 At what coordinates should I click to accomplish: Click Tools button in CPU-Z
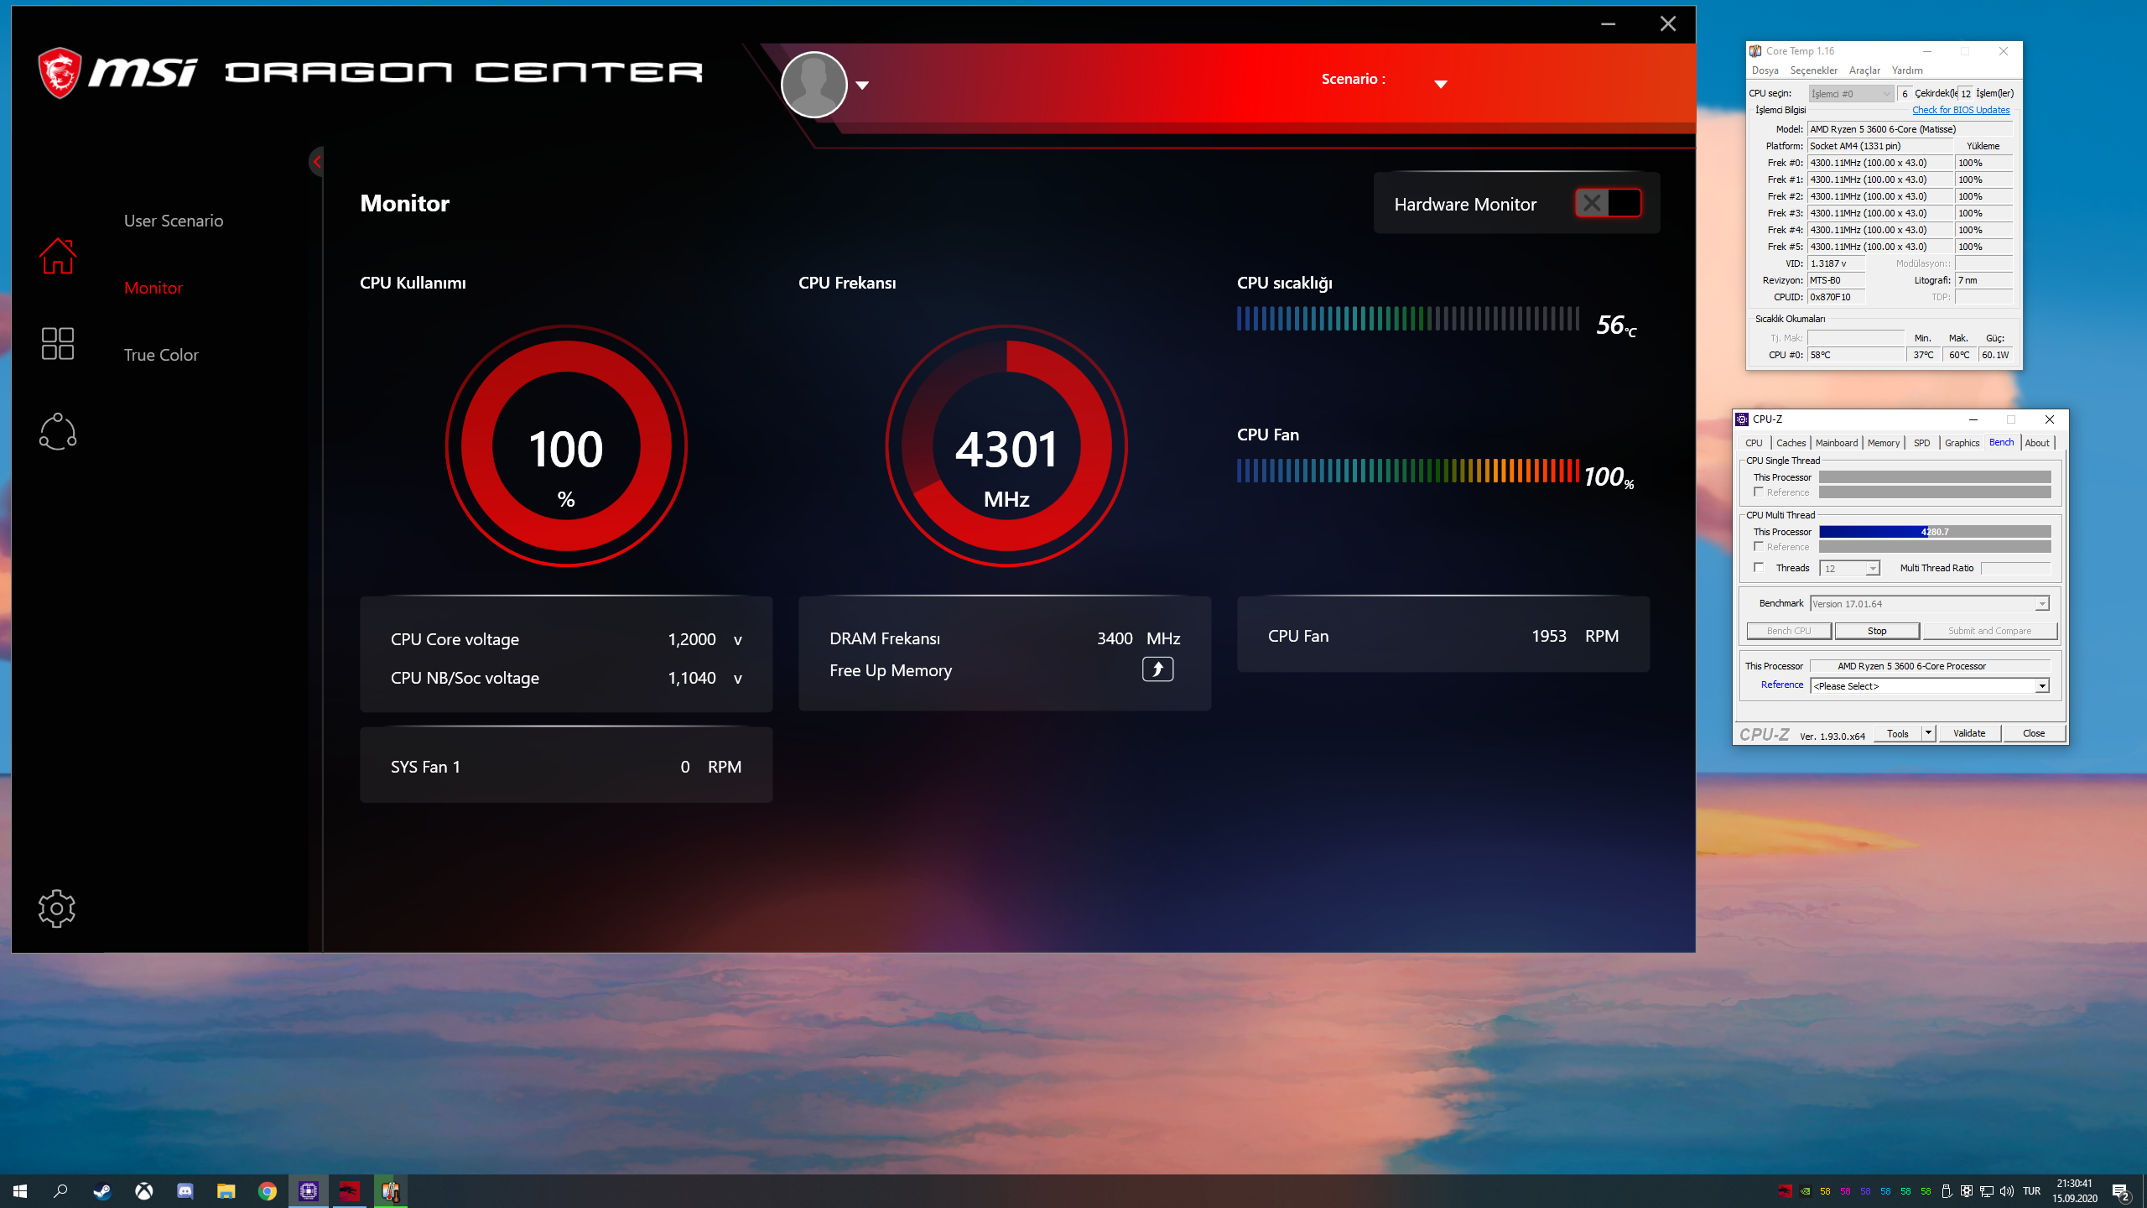pos(1897,733)
